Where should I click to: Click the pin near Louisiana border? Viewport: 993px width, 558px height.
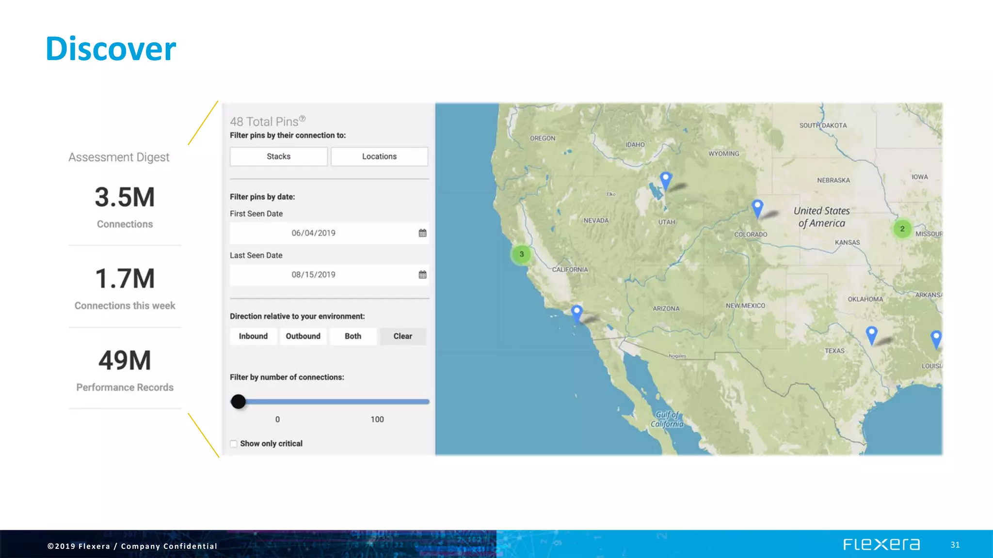click(x=936, y=338)
